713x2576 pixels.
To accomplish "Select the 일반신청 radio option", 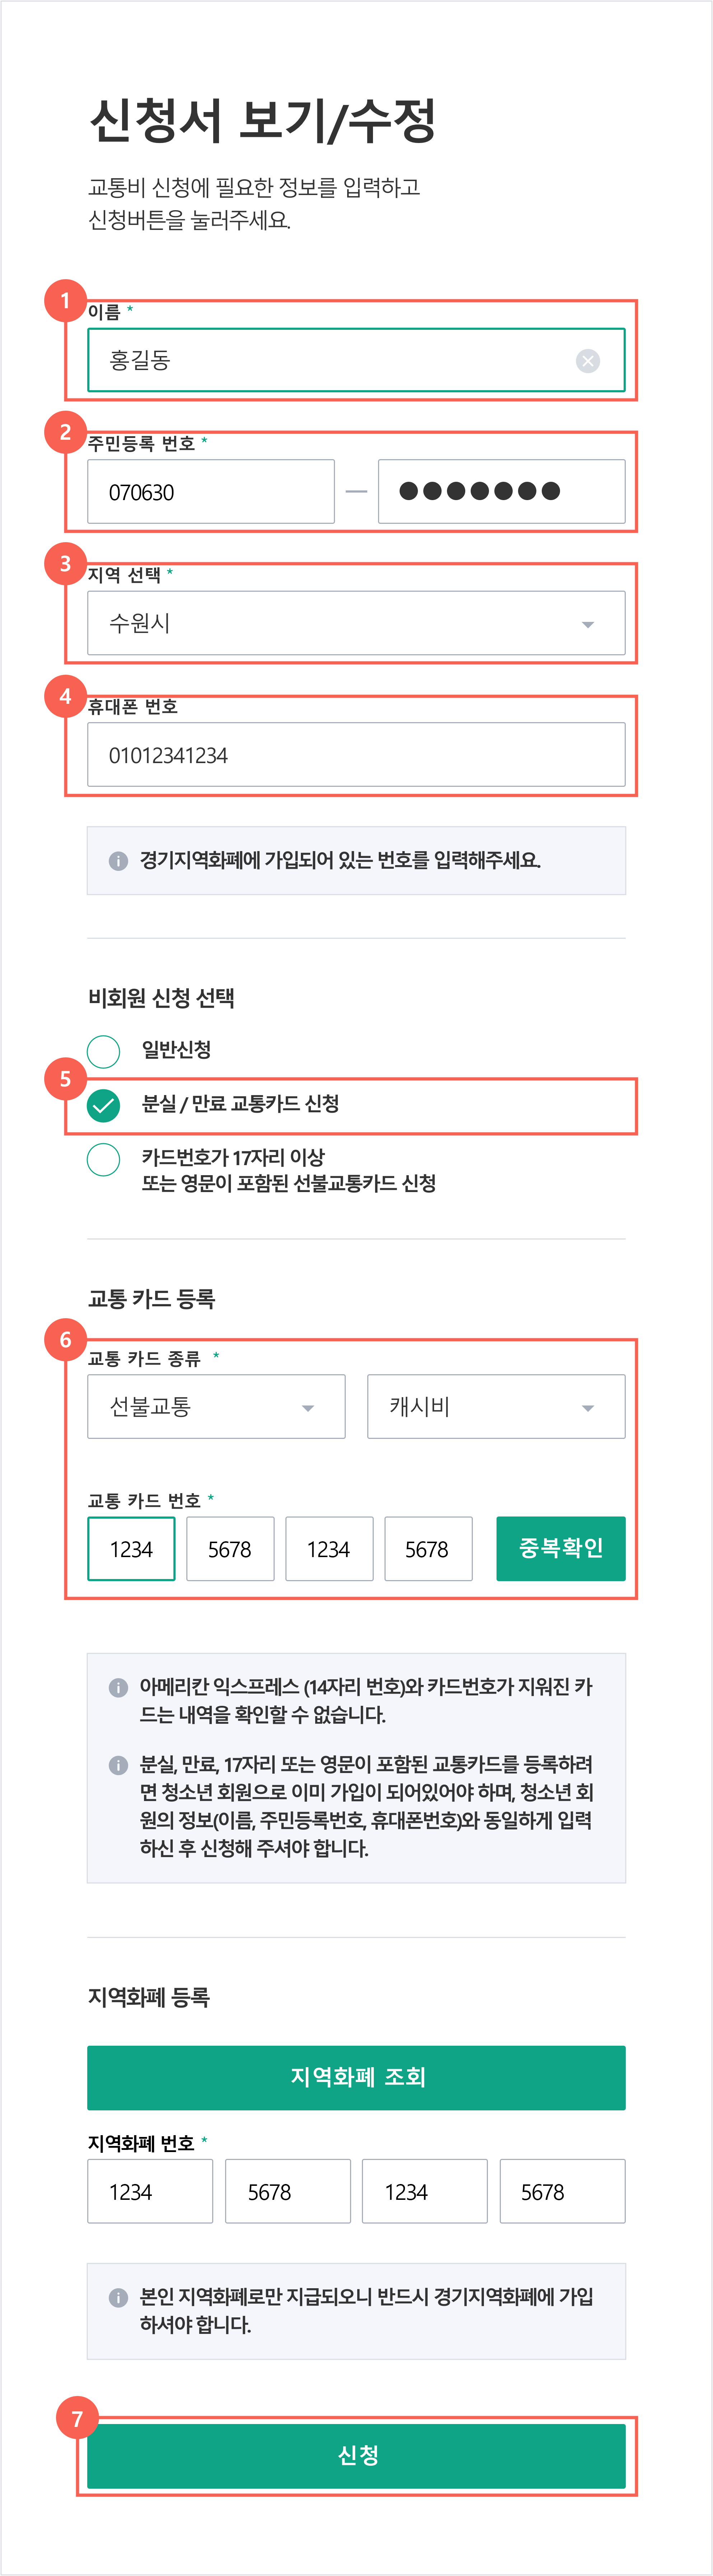I will (104, 1051).
